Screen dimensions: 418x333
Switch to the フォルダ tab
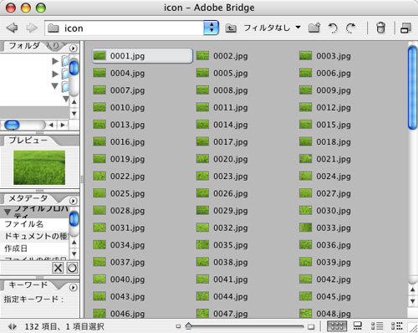coord(24,45)
